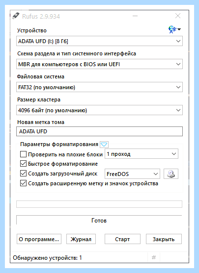Open the language selection globe icon
Image resolution: width=199 pixels, height=273 pixels.
click(x=174, y=29)
